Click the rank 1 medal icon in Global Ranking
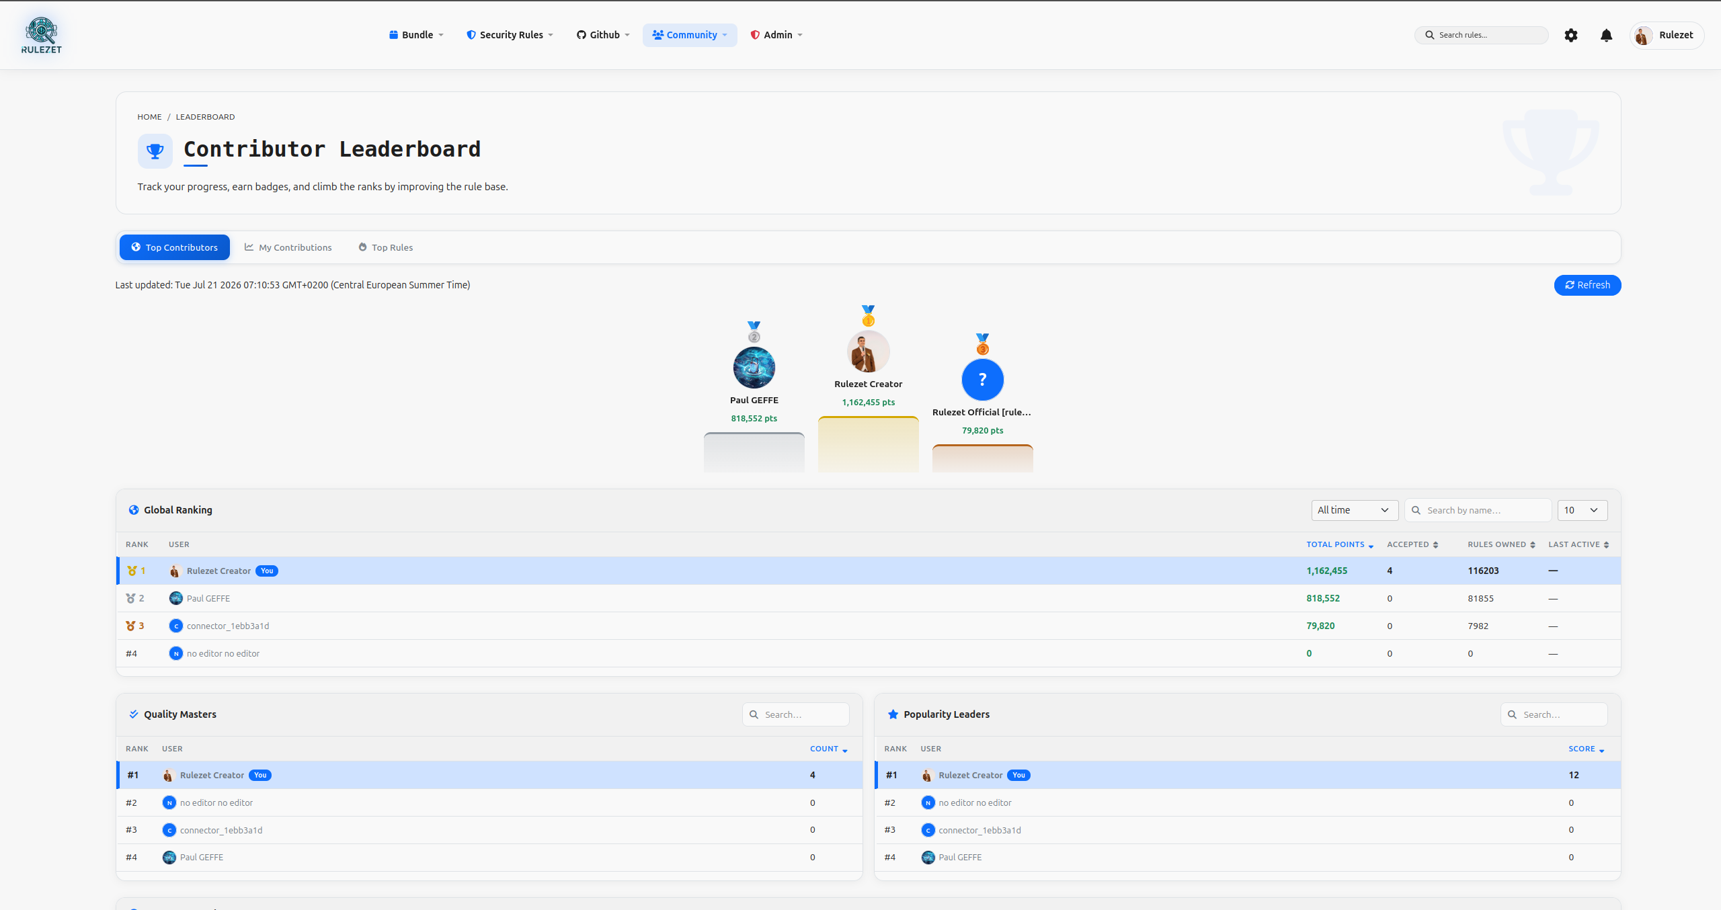This screenshot has width=1721, height=910. tap(132, 571)
